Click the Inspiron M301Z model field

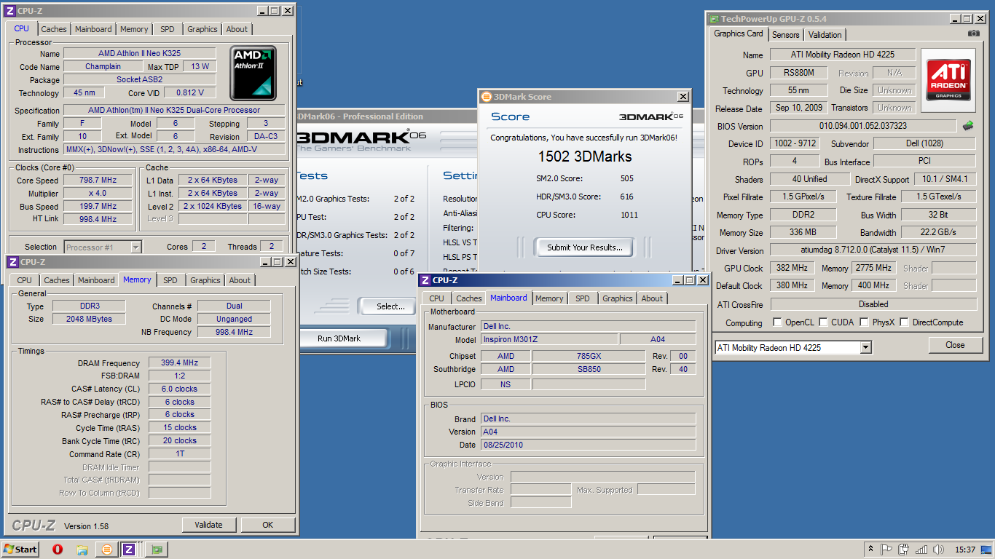click(x=549, y=339)
